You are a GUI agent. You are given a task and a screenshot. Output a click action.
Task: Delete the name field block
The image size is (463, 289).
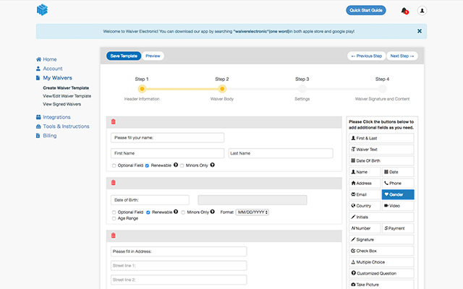(x=113, y=121)
